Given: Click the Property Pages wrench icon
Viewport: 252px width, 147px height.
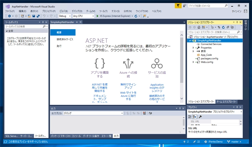Looking at the screenshot, I should (200, 117).
